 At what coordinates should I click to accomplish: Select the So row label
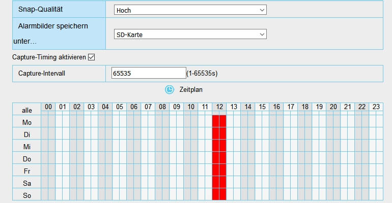[26, 195]
